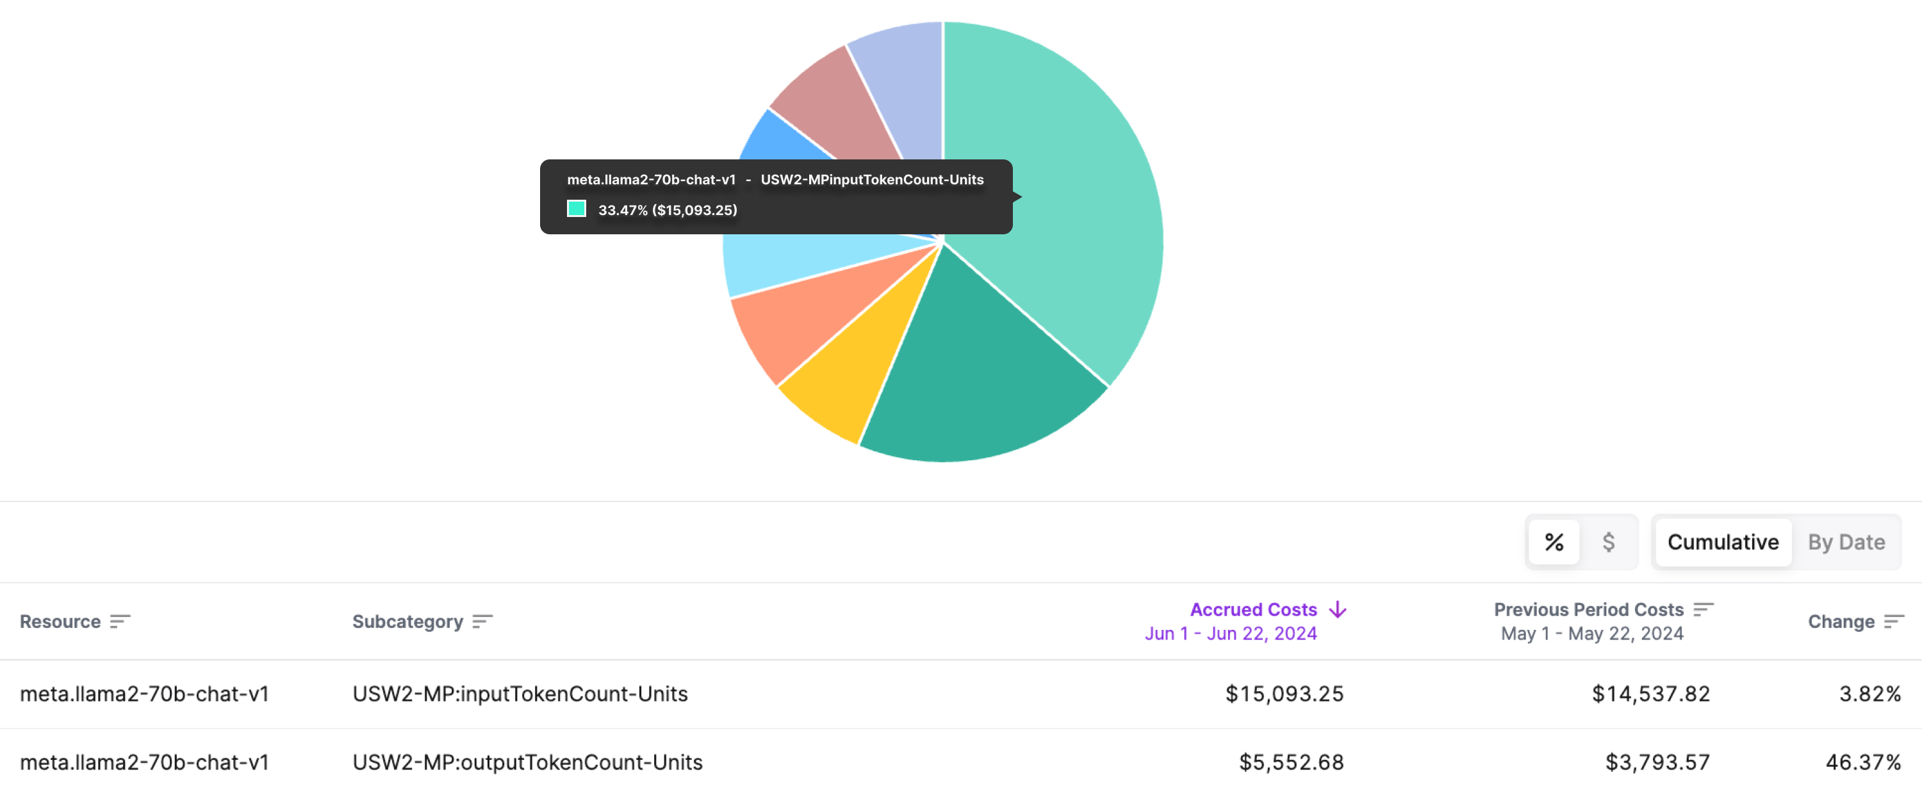Switch chart labels to dollar mode
This screenshot has height=788, width=1922.
(x=1609, y=542)
